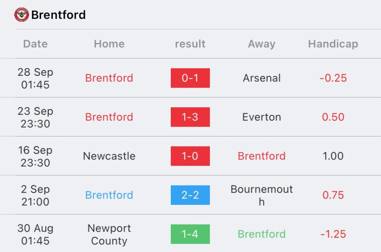Click the Newcastle home team name
This screenshot has width=381, height=252.
[x=109, y=156]
